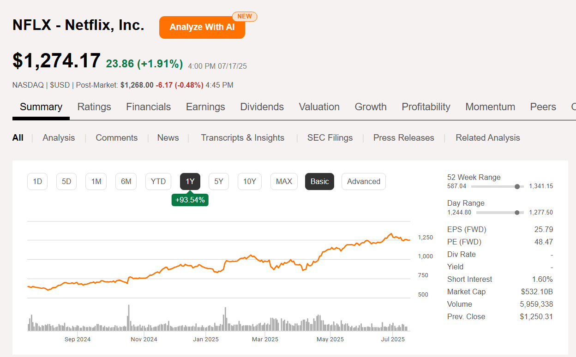Open SEC Filings
The image size is (576, 357).
point(330,137)
